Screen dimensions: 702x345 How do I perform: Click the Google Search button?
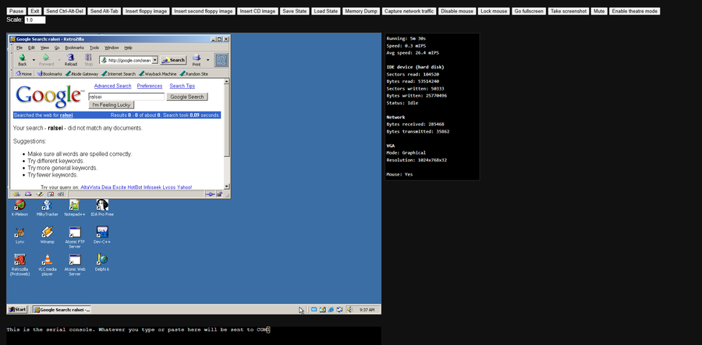187,97
